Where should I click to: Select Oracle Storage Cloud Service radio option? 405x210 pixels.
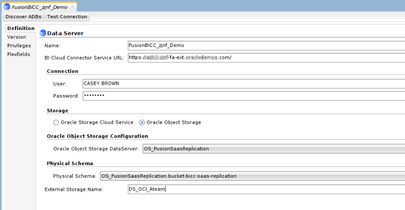(x=56, y=122)
